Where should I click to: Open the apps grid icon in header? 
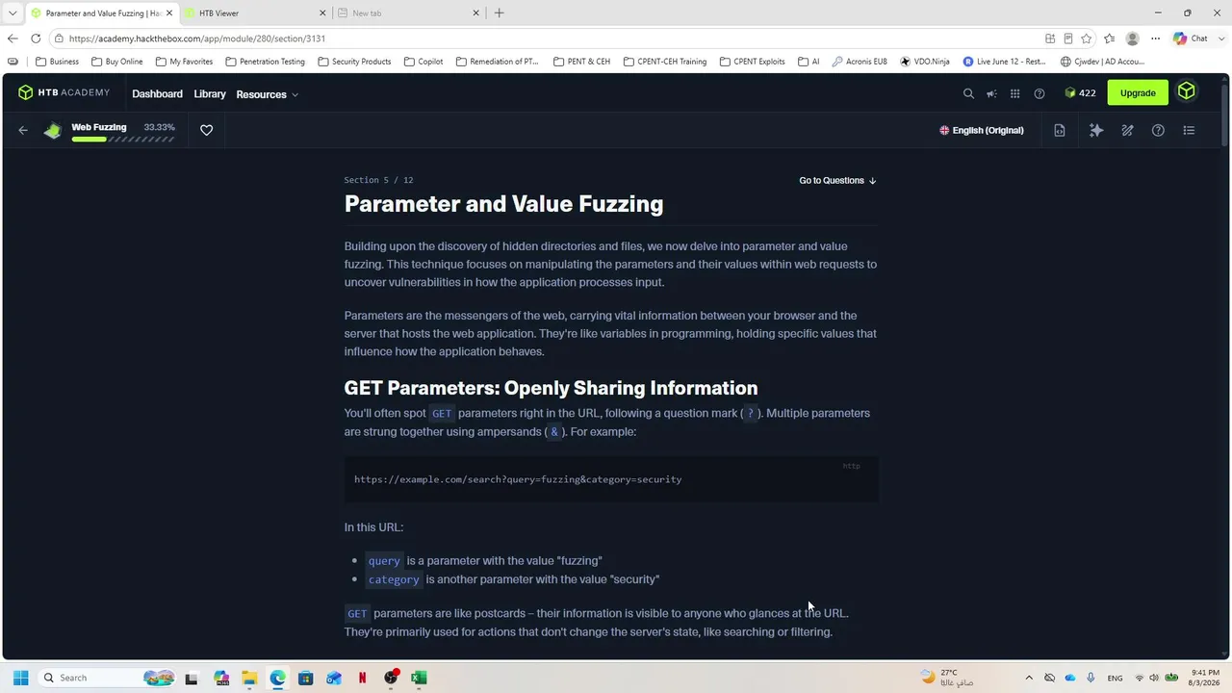point(1014,93)
